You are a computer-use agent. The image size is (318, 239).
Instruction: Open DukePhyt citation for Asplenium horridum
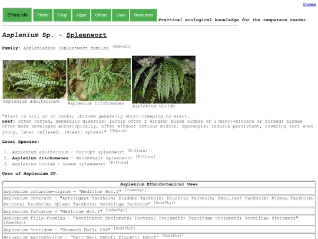click(x=124, y=228)
